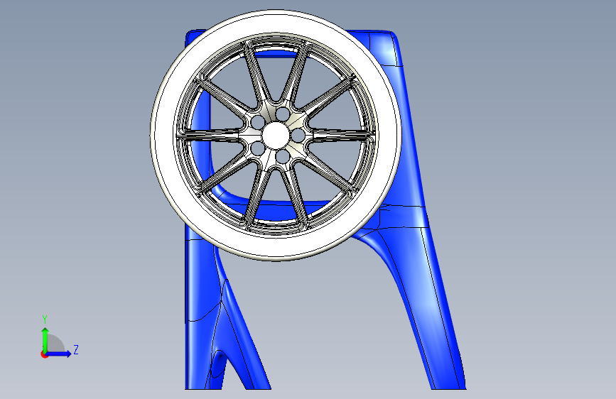The height and width of the screenshot is (399, 616).
Task: Pick the bottommost lug bolt hole on hub
Action: (282, 156)
